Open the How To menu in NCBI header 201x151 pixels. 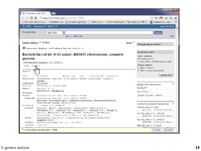point(52,26)
